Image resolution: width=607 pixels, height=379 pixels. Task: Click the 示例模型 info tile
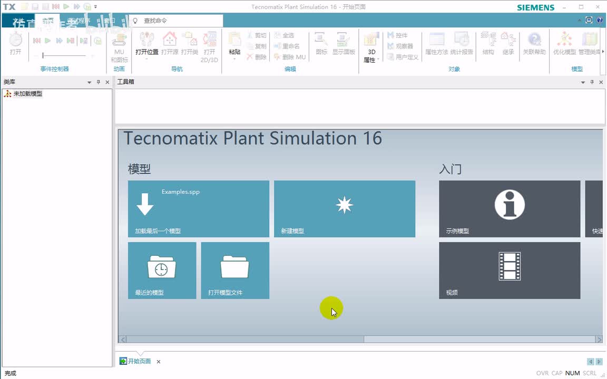pyautogui.click(x=510, y=209)
